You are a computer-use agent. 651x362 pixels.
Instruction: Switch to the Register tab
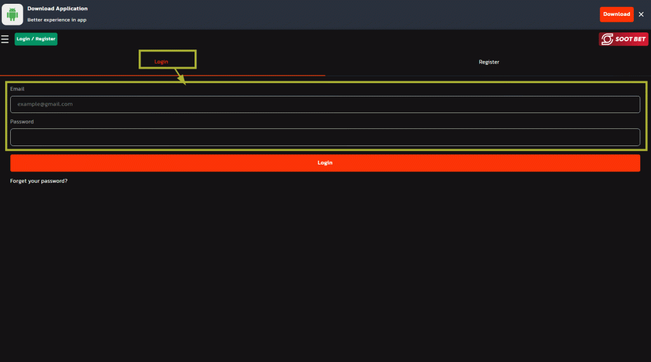pyautogui.click(x=489, y=62)
